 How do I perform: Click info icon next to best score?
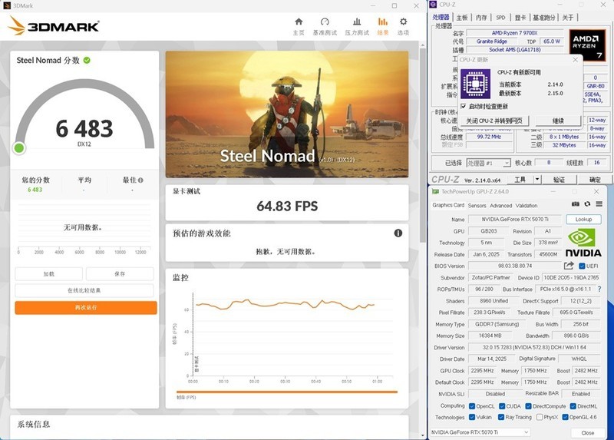click(x=140, y=180)
